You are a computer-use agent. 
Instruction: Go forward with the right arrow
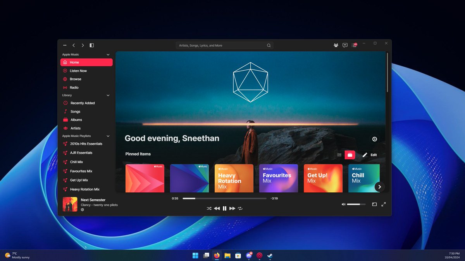coord(83,45)
